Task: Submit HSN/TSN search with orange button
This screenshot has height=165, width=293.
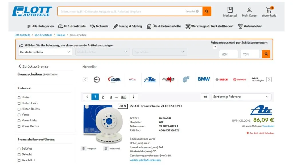Action: point(266,54)
